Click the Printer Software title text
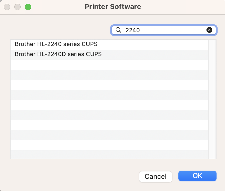The width and height of the screenshot is (225, 191). pyautogui.click(x=113, y=7)
